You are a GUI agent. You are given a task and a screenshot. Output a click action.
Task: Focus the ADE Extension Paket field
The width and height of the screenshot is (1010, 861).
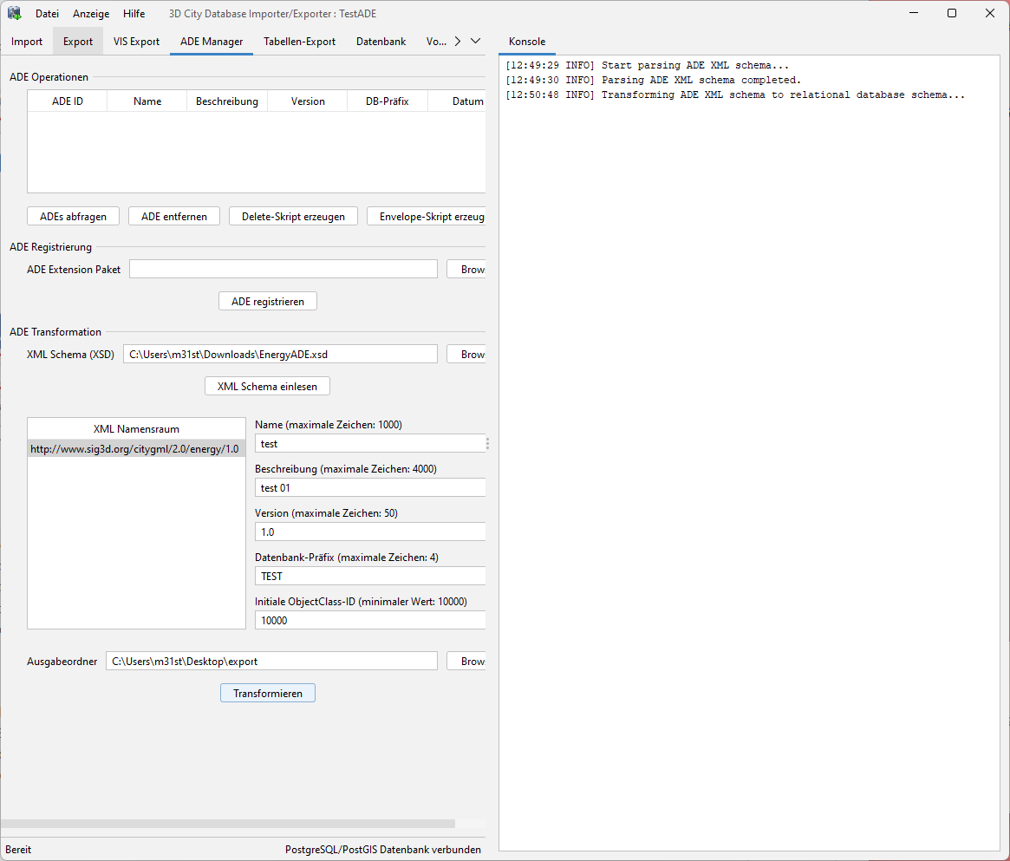pyautogui.click(x=283, y=269)
